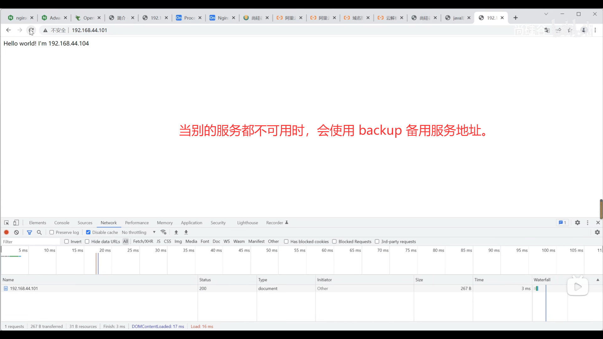Toggle the network filter funnel icon
603x339 pixels.
tap(30, 232)
